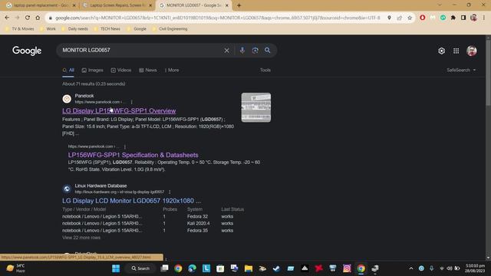Switch to Videos results tab
Viewport: 491px width, 276px height.
click(121, 70)
